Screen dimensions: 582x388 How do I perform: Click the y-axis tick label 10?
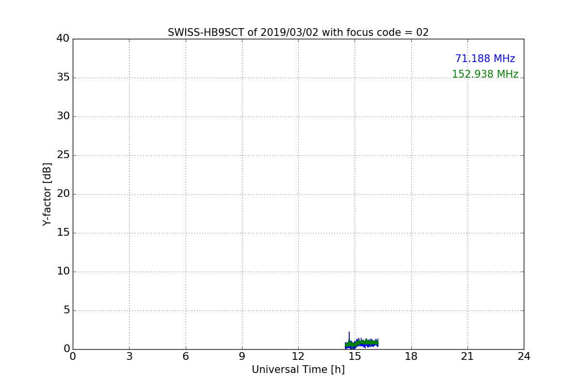pos(63,271)
